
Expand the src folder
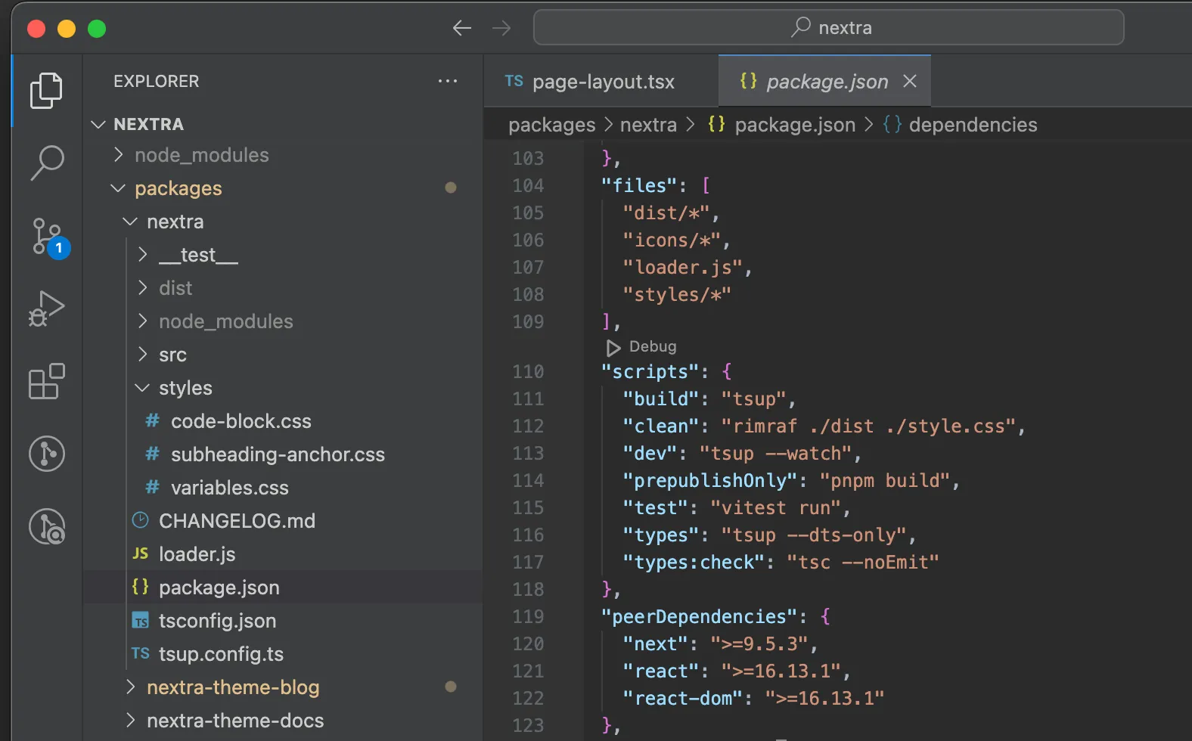point(172,355)
